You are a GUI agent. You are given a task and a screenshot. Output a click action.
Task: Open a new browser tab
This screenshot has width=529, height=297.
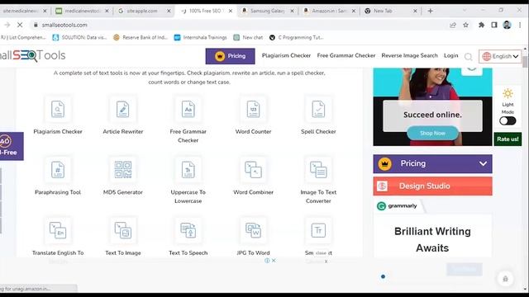click(x=430, y=11)
